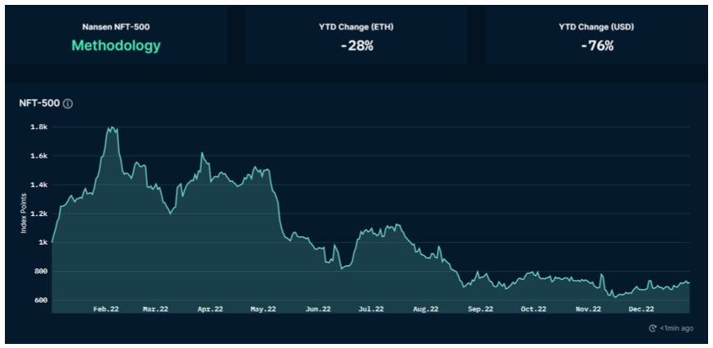Click the 600 y-axis label
This screenshot has width=713, height=348.
coord(40,300)
